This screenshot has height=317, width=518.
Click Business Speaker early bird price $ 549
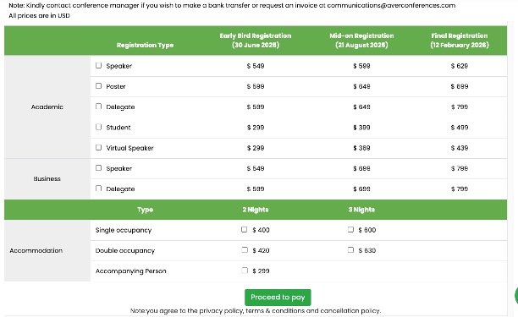pos(256,168)
